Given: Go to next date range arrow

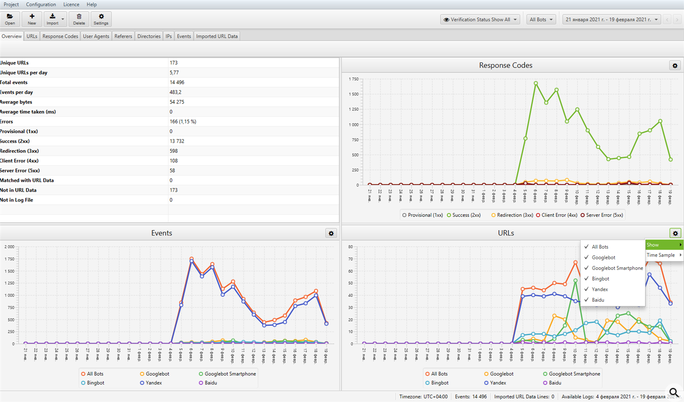Looking at the screenshot, I should 677,20.
